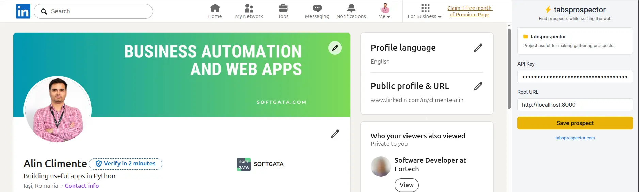The width and height of the screenshot is (639, 192).
Task: Open Software Developer at Fortech profile
Action: click(430, 164)
